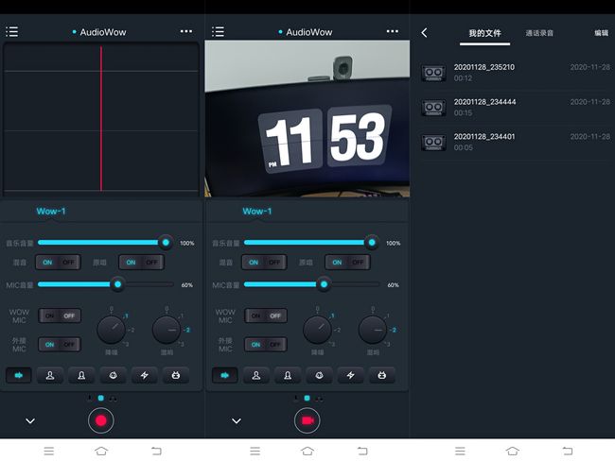Screen dimensions: 615x461
Task: Click the MIC音量 slider on the waveform screen
Action: [x=106, y=283]
